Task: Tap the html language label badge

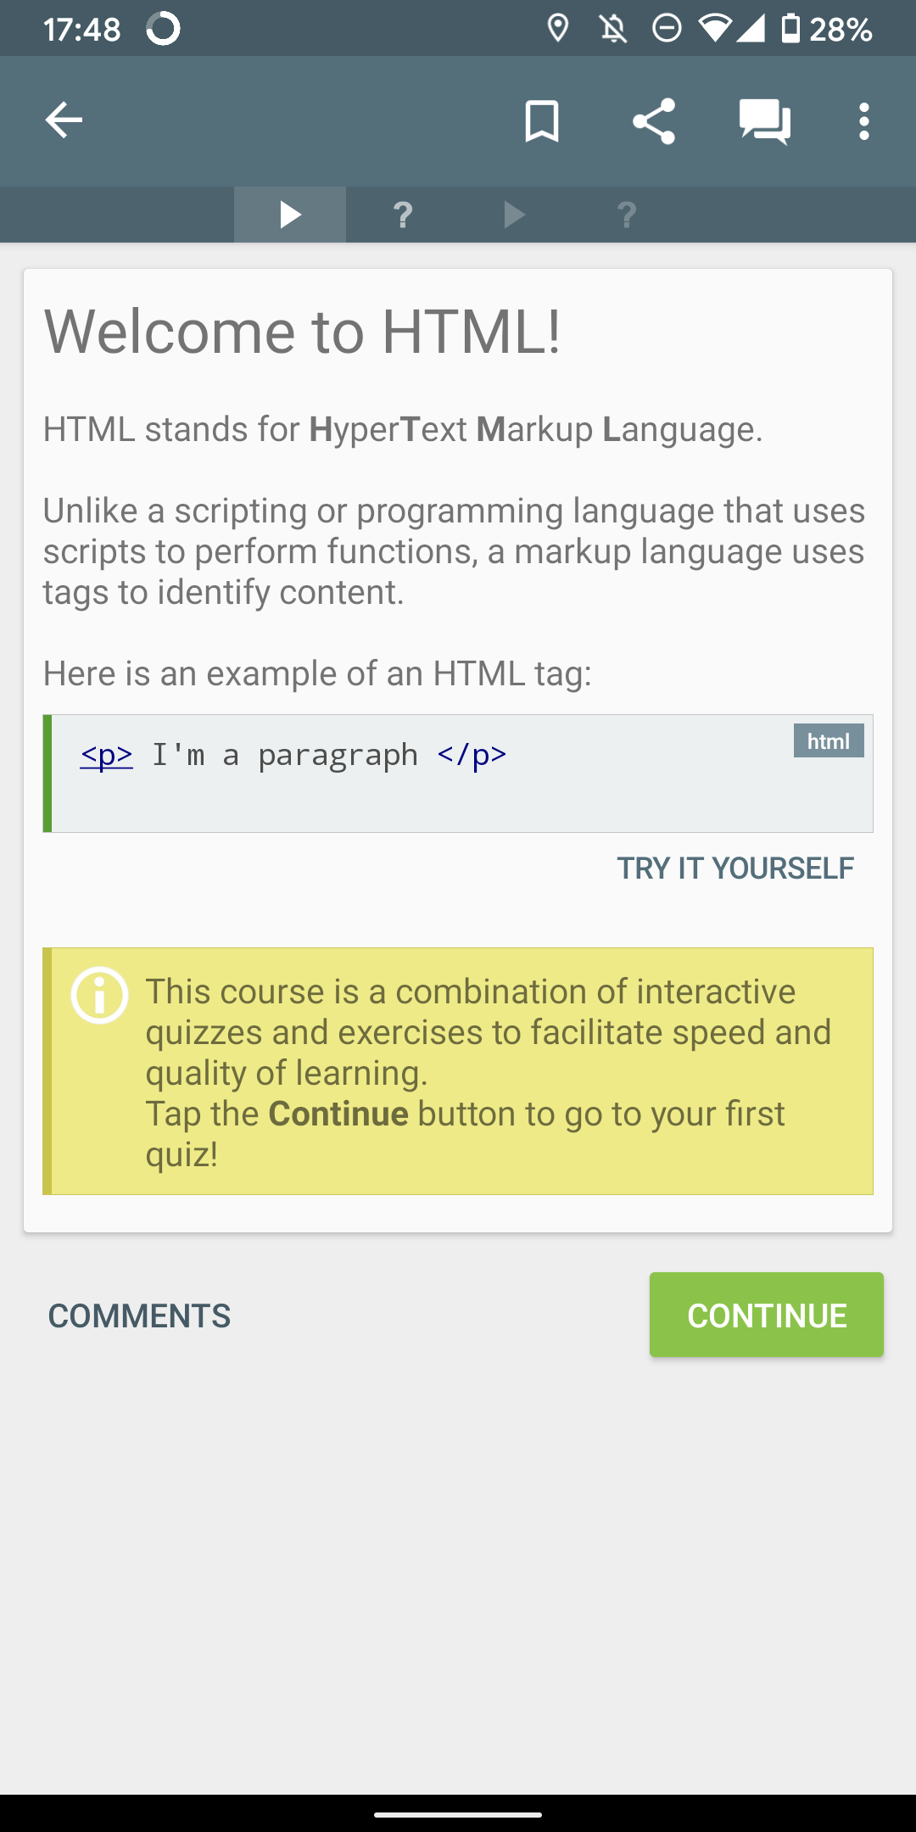Action: point(828,741)
